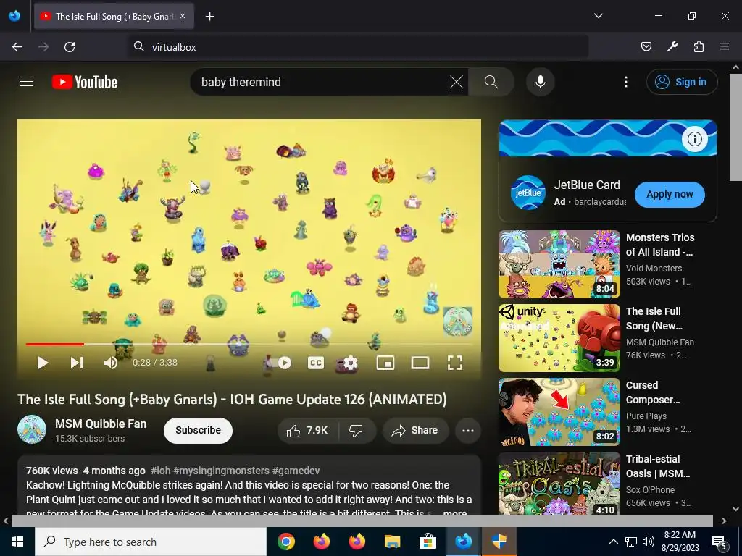
Task: Open YouTube settings three-dot menu
Action: click(x=625, y=82)
